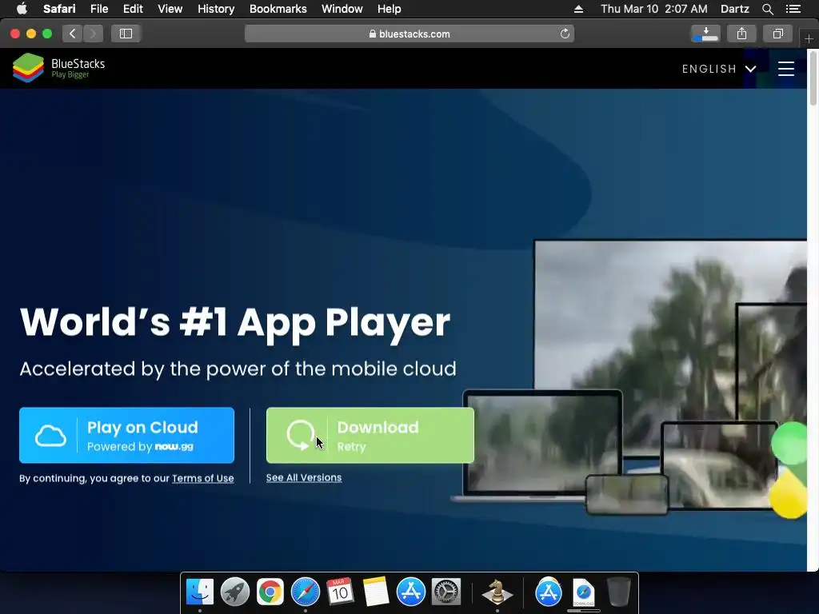Show all tabs overview
Viewport: 819px width, 614px height.
pyautogui.click(x=777, y=34)
